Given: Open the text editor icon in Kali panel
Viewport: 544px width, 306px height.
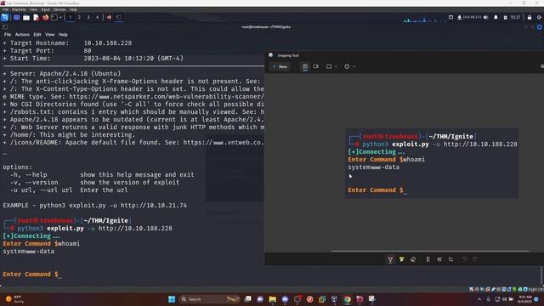Looking at the screenshot, I should tap(36, 17).
